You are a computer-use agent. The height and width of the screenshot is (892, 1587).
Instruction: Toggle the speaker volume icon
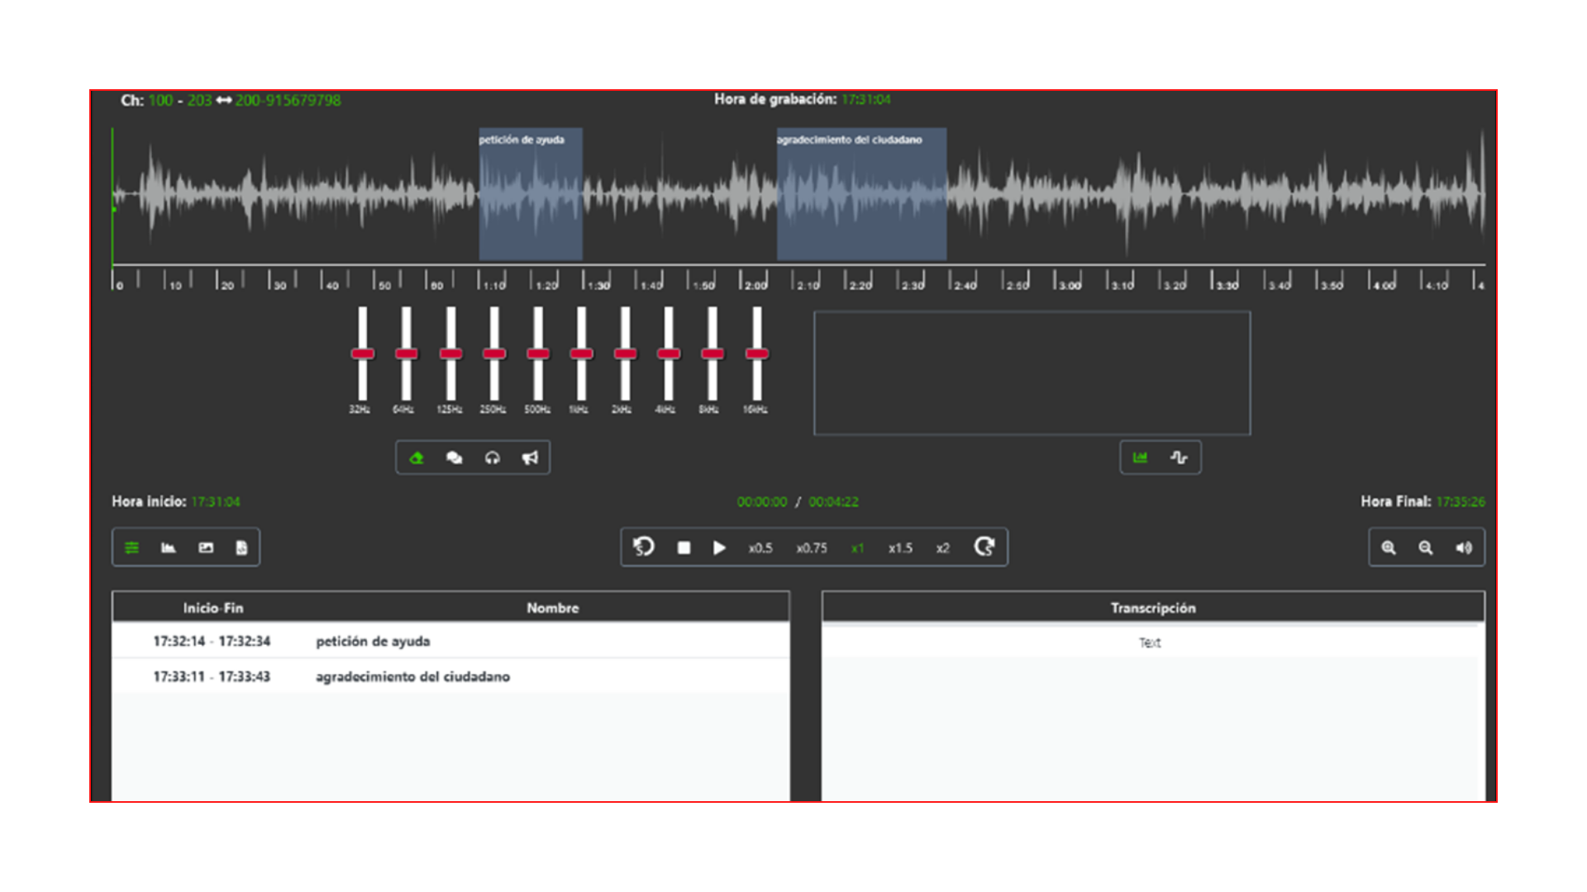pos(1464,548)
